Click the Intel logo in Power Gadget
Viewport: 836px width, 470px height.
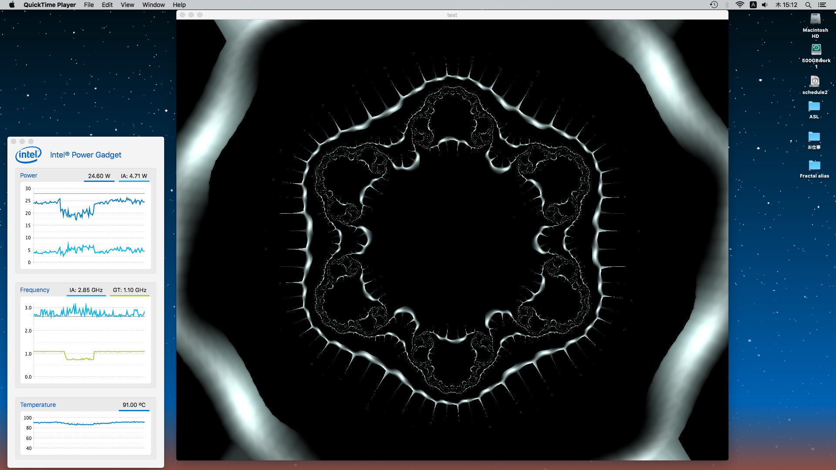(x=28, y=154)
